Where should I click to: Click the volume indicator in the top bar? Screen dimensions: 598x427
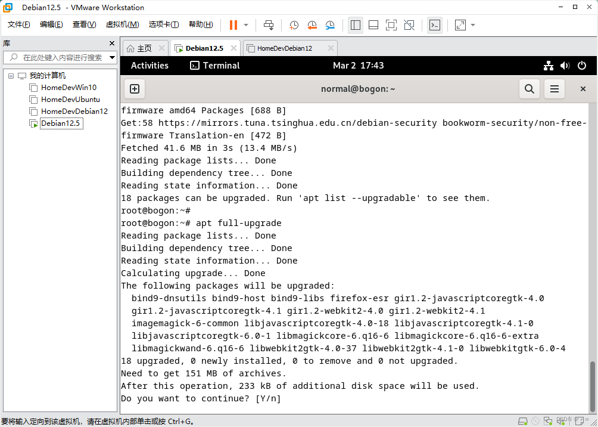tap(565, 66)
